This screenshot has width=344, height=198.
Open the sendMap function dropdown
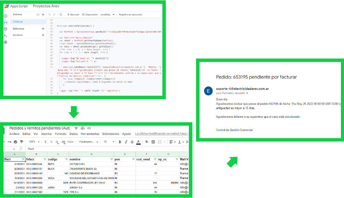(x=107, y=14)
